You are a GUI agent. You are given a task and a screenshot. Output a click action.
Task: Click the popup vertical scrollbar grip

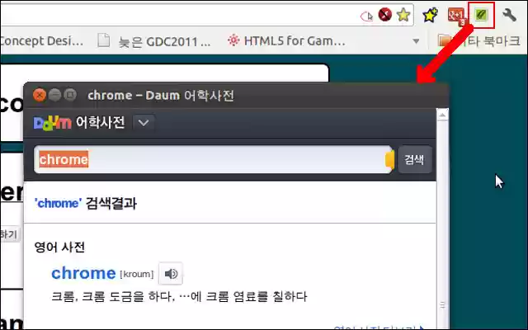coord(442,305)
